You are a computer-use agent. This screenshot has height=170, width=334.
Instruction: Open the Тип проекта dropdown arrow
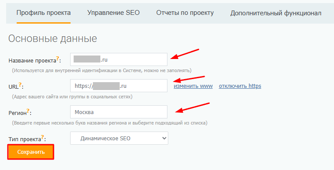[x=164, y=139]
